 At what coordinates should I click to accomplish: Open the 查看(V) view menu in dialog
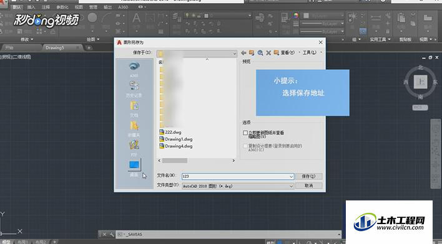(x=288, y=52)
